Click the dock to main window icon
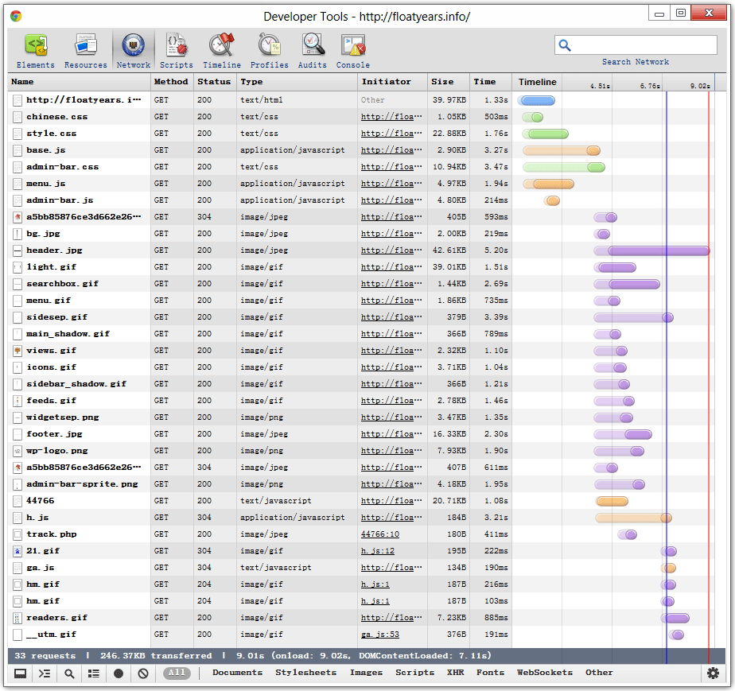The height and width of the screenshot is (691, 735). coord(20,674)
